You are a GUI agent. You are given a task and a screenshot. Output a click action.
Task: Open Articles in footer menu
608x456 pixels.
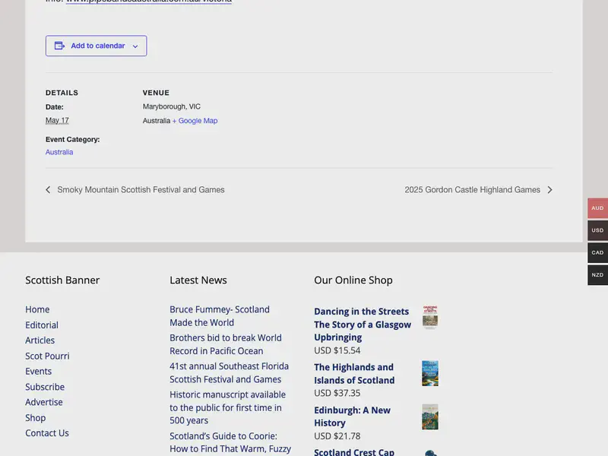[40, 340]
